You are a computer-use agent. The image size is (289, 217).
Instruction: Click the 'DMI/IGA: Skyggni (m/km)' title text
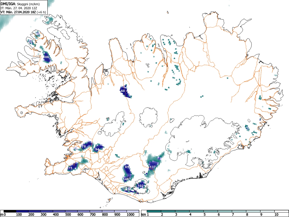tap(20, 4)
